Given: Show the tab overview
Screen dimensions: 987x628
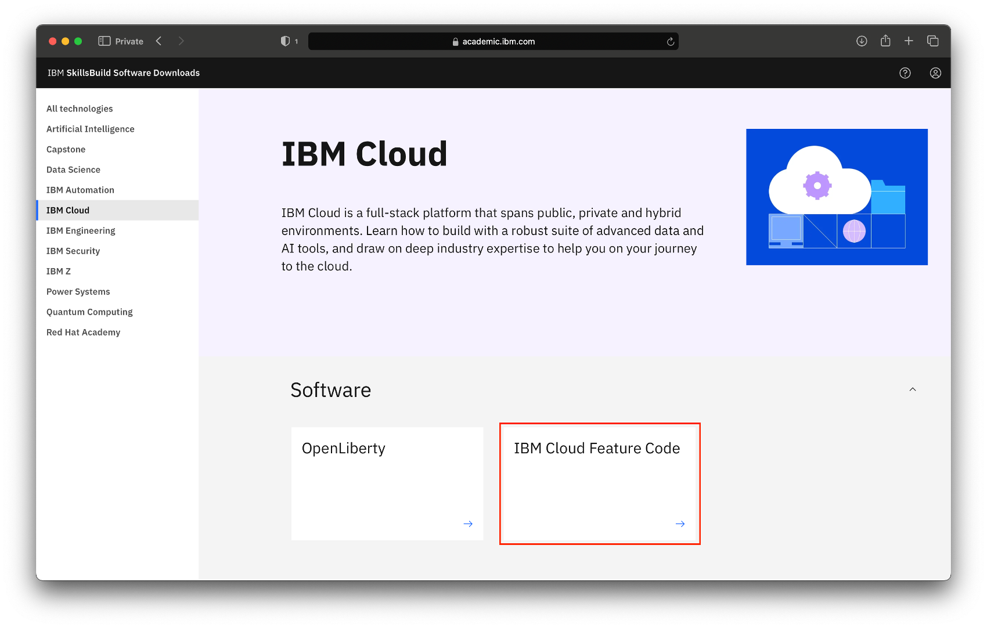Looking at the screenshot, I should tap(933, 41).
